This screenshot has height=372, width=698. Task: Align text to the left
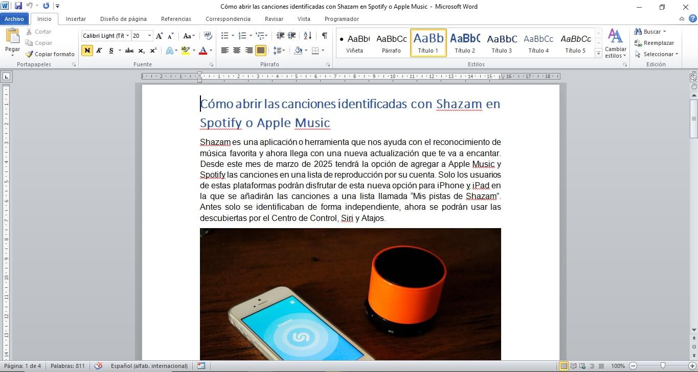224,51
